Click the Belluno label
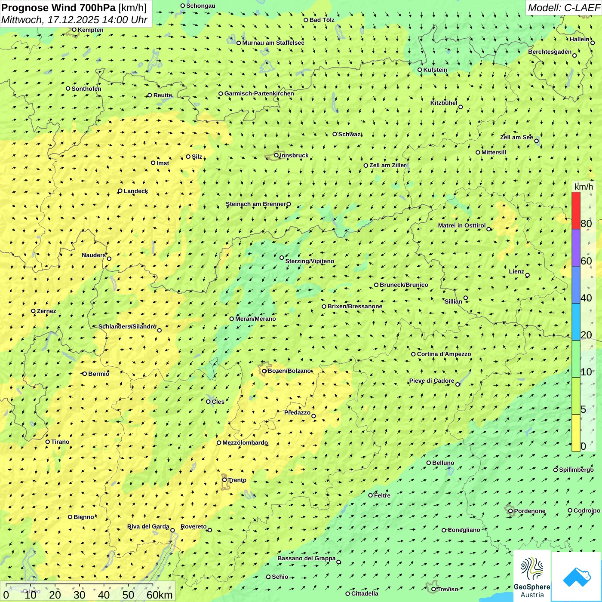This screenshot has height=602, width=602. [443, 463]
